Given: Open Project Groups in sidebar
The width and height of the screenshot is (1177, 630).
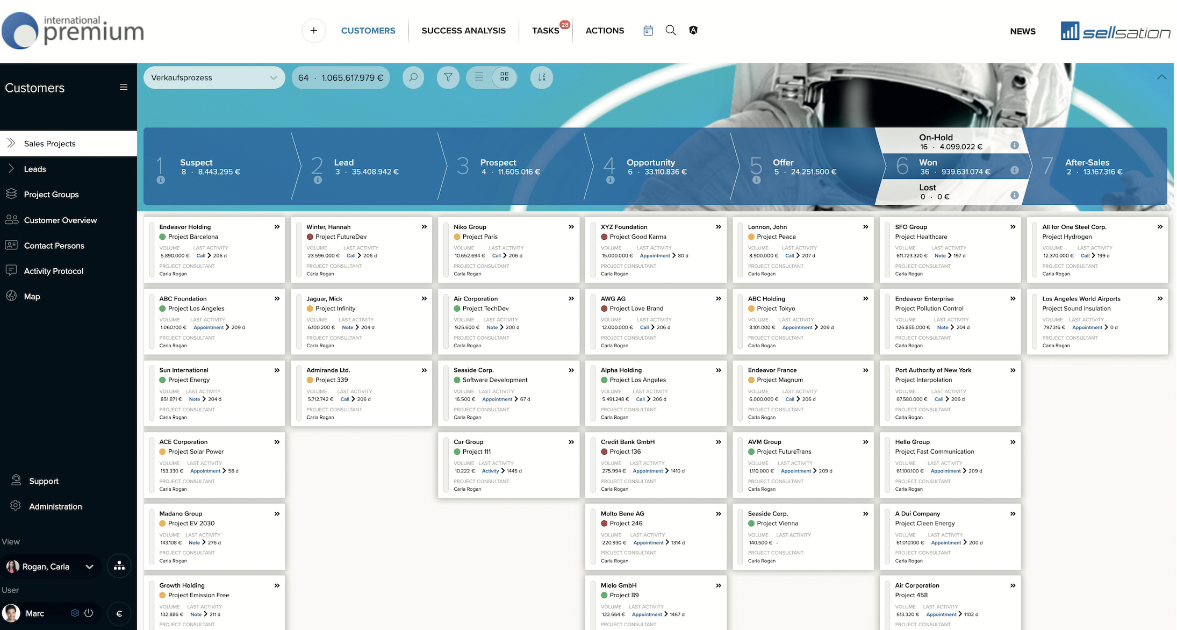Looking at the screenshot, I should pos(68,194).
